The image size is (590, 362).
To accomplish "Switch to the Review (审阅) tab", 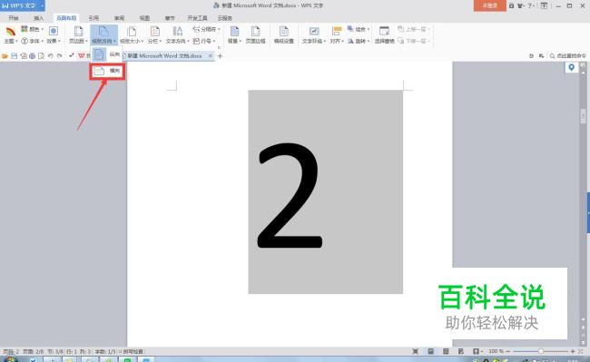I will tap(119, 18).
